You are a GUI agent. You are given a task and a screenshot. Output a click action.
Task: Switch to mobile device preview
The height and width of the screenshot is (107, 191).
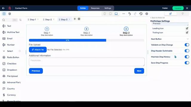coord(105,14)
